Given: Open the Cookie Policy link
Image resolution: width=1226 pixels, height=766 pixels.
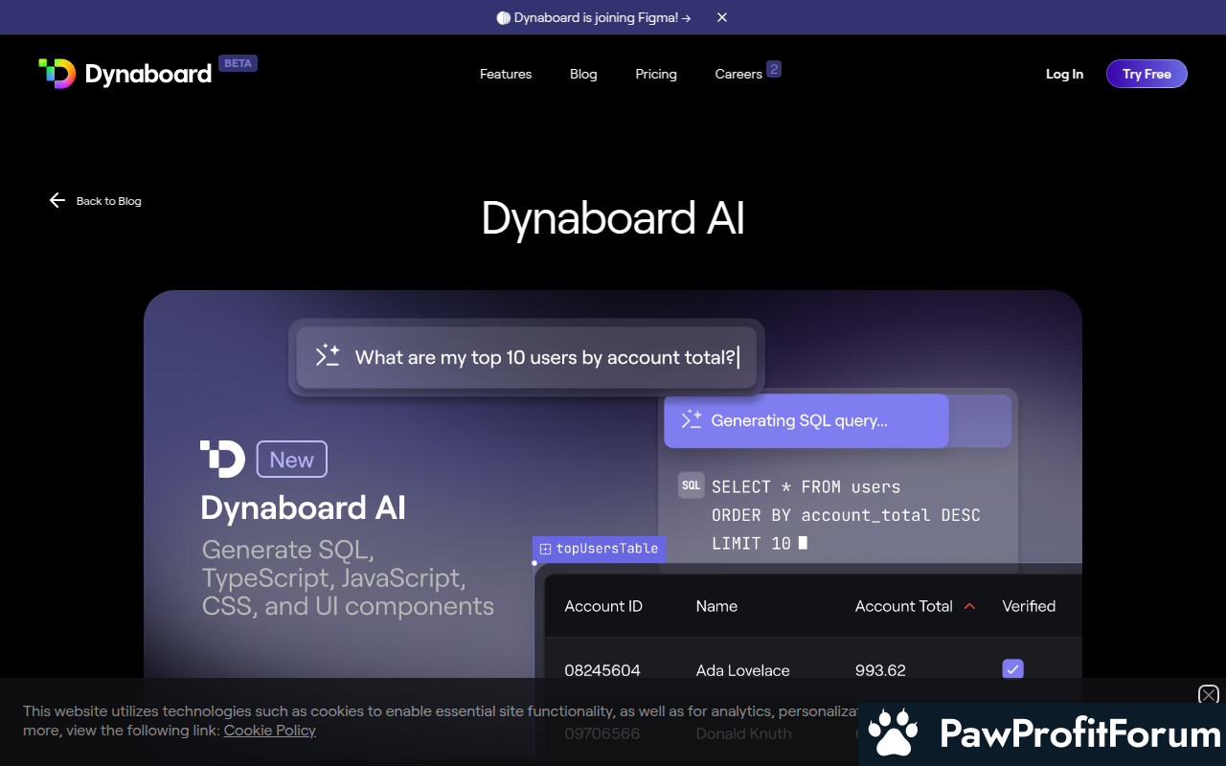Looking at the screenshot, I should (270, 730).
